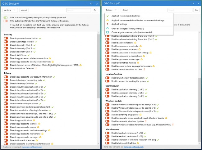
Task: Toggle Disable telemetry (1 of 3) switch
Action: [x=6, y=45]
